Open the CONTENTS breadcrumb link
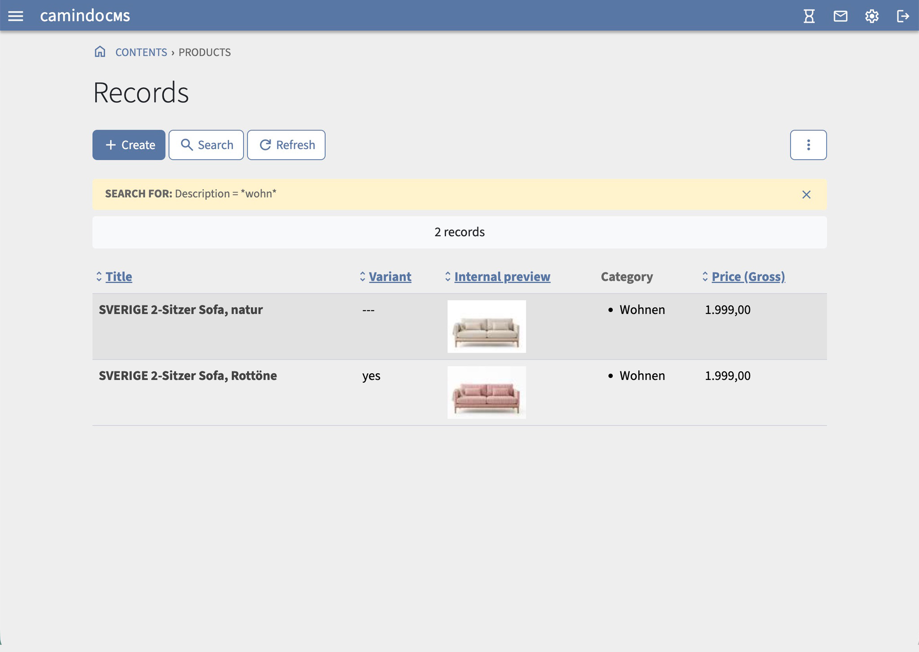The height and width of the screenshot is (652, 919). pos(141,52)
